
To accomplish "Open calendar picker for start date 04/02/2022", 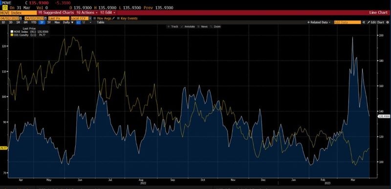I will (21, 19).
